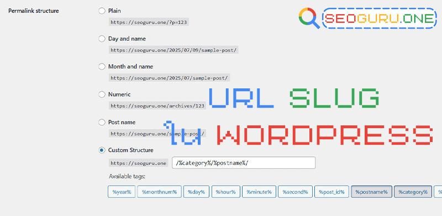Toggle the %category% tag button

pos(413,192)
